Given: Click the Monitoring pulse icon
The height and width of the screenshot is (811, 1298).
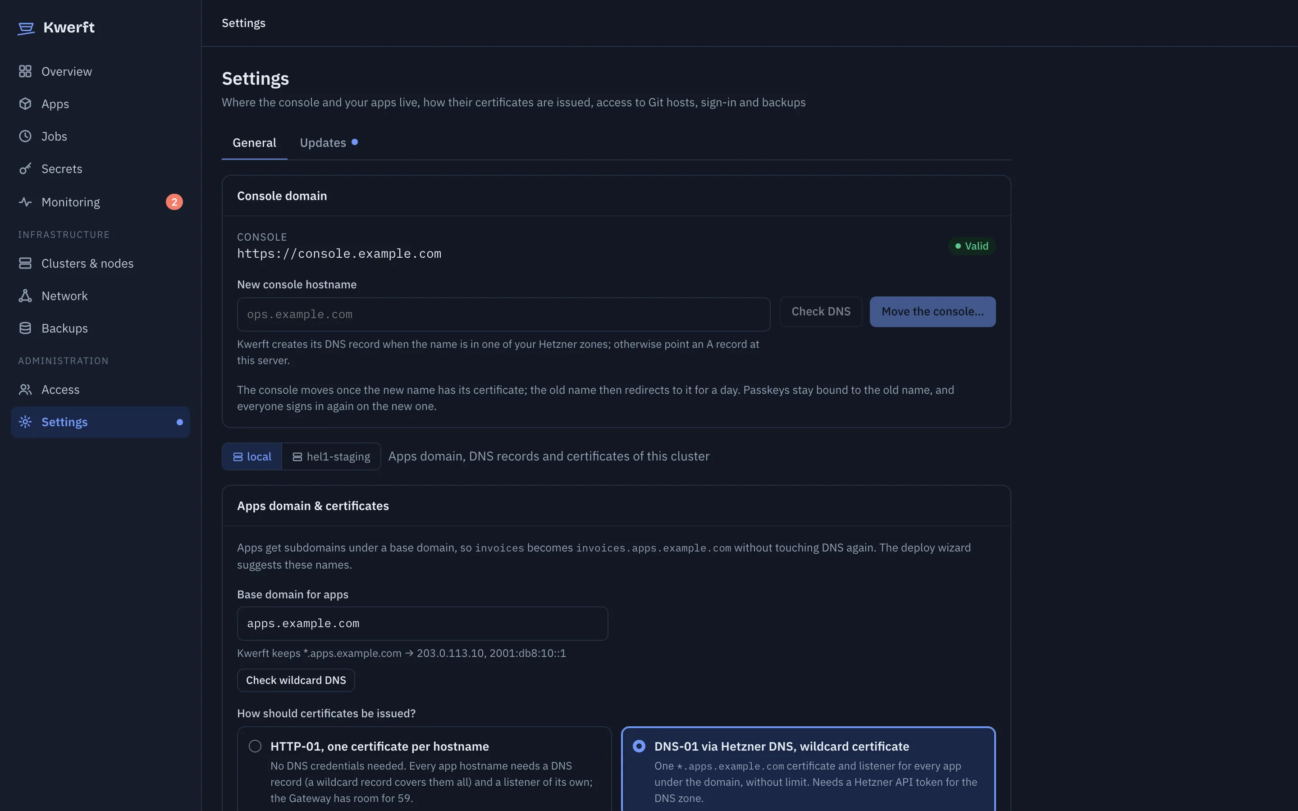Looking at the screenshot, I should tap(25, 202).
